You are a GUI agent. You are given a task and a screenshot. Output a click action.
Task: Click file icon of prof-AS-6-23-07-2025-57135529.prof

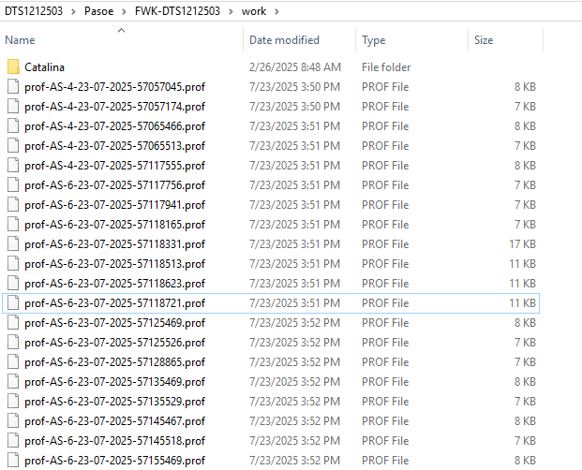coord(13,401)
